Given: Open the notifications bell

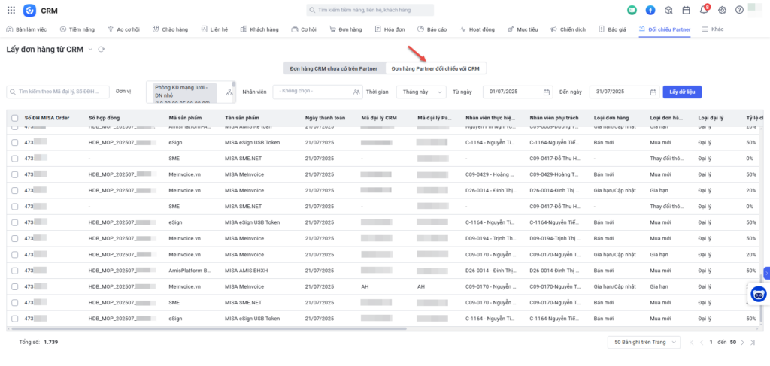Looking at the screenshot, I should point(704,10).
